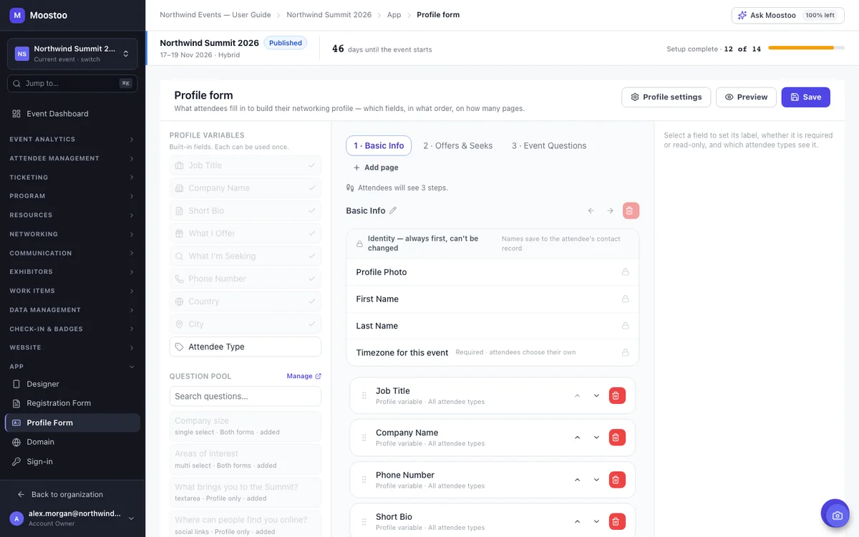Click the setup complete progress bar
Viewport: 859px width, 537px height.
(x=807, y=48)
